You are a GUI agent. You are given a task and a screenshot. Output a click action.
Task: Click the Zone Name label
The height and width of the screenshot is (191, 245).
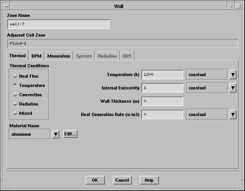coord(19,15)
